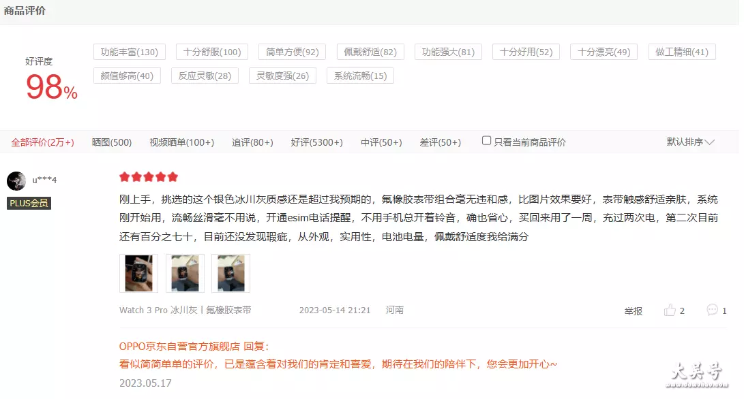The image size is (744, 399).
Task: Open the first review photo thumbnail
Action: (138, 274)
